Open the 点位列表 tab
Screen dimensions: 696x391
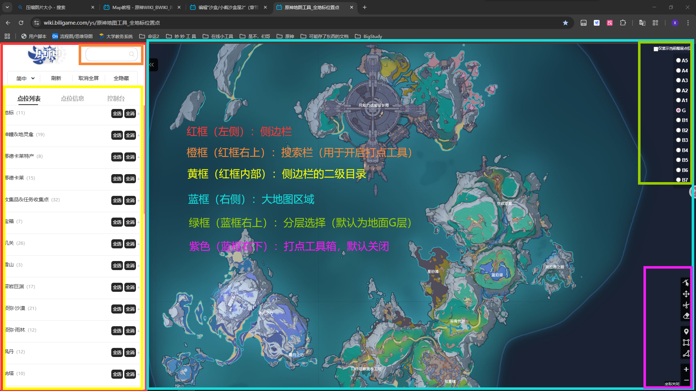tap(29, 98)
